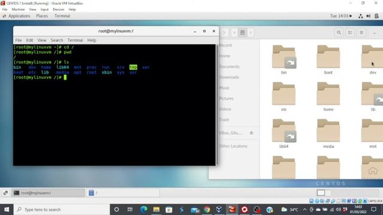Switch to the file manager taskbar entry

click(x=123, y=193)
